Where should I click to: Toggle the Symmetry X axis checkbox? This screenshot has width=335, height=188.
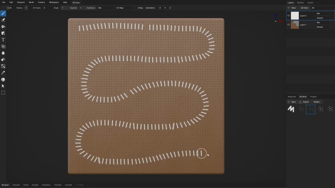click(158, 8)
